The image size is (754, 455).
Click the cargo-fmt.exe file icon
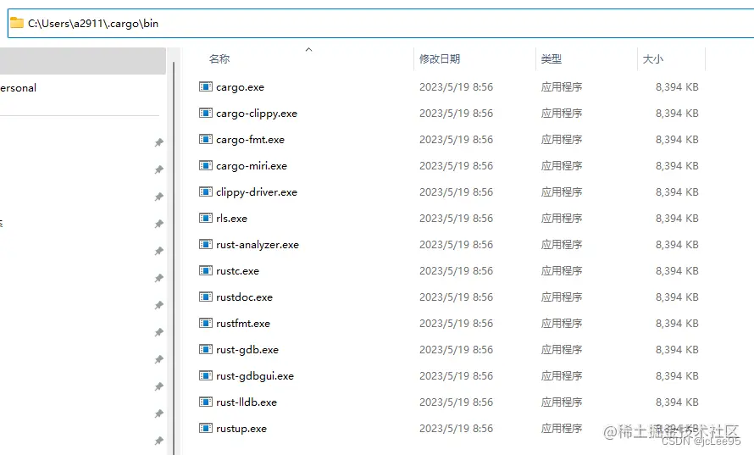[x=206, y=140]
